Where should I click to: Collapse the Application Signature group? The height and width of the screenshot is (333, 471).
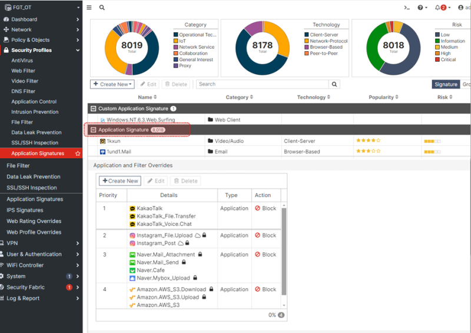pos(94,130)
